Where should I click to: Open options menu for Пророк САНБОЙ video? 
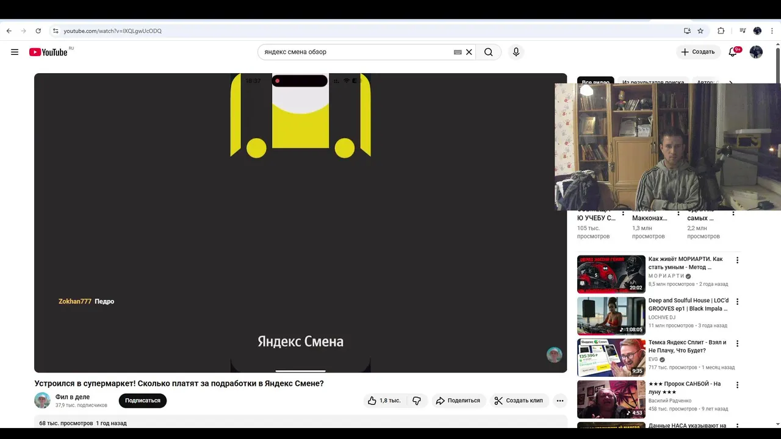pyautogui.click(x=737, y=385)
